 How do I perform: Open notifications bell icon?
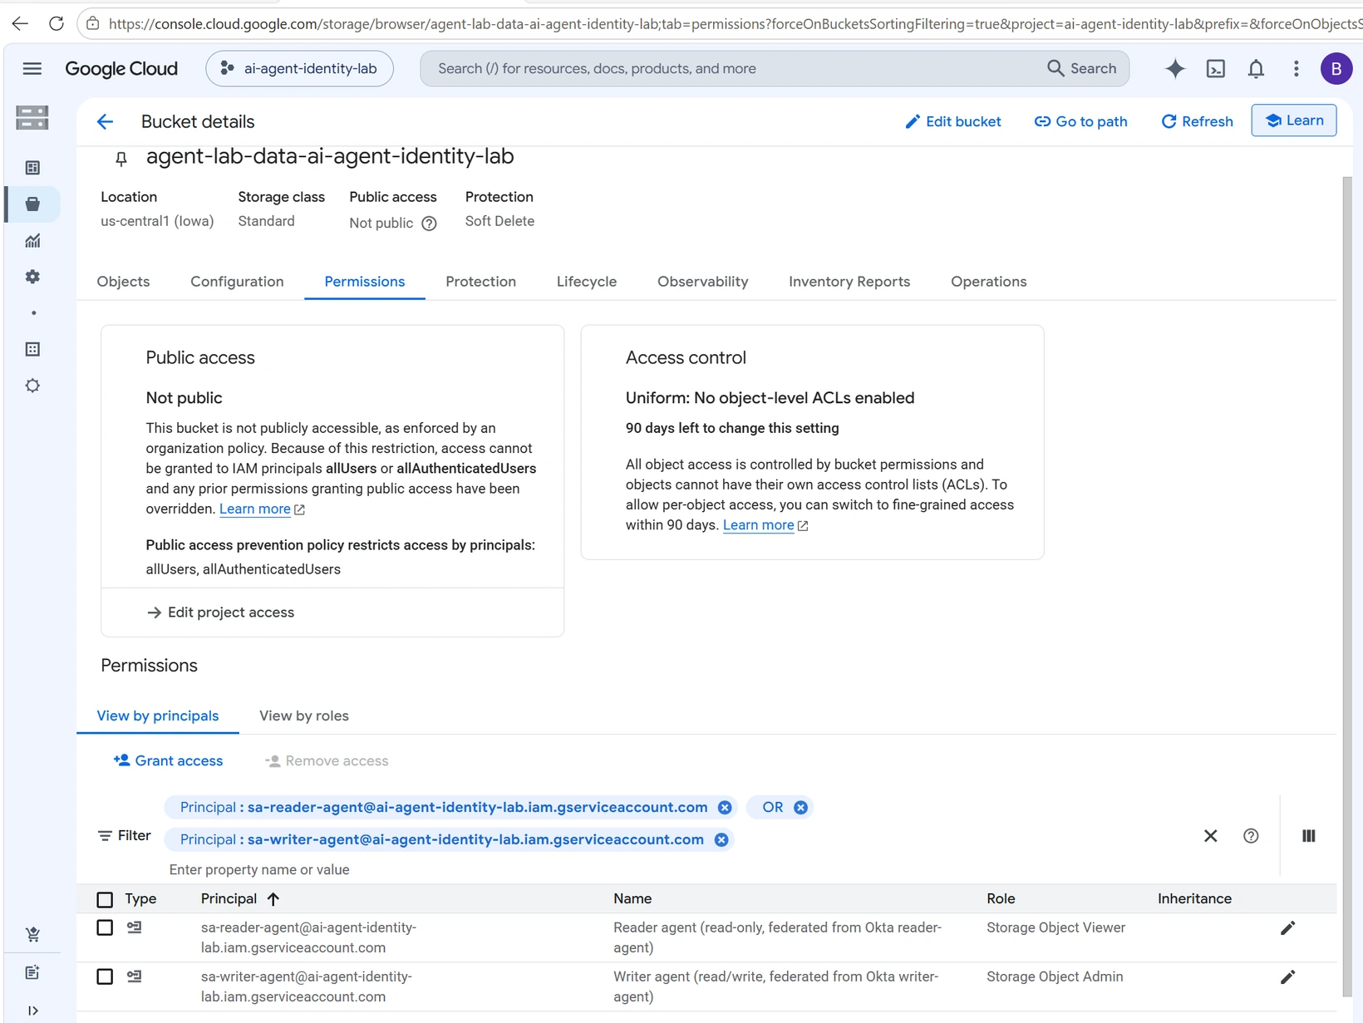(1256, 69)
